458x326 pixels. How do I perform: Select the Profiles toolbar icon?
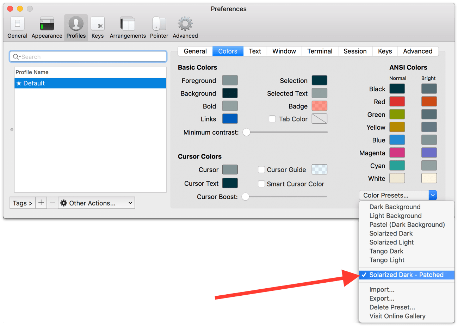tap(76, 27)
